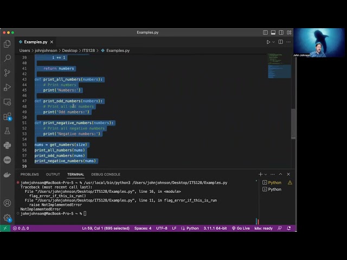Open errors and warnings status item

click(x=21, y=229)
